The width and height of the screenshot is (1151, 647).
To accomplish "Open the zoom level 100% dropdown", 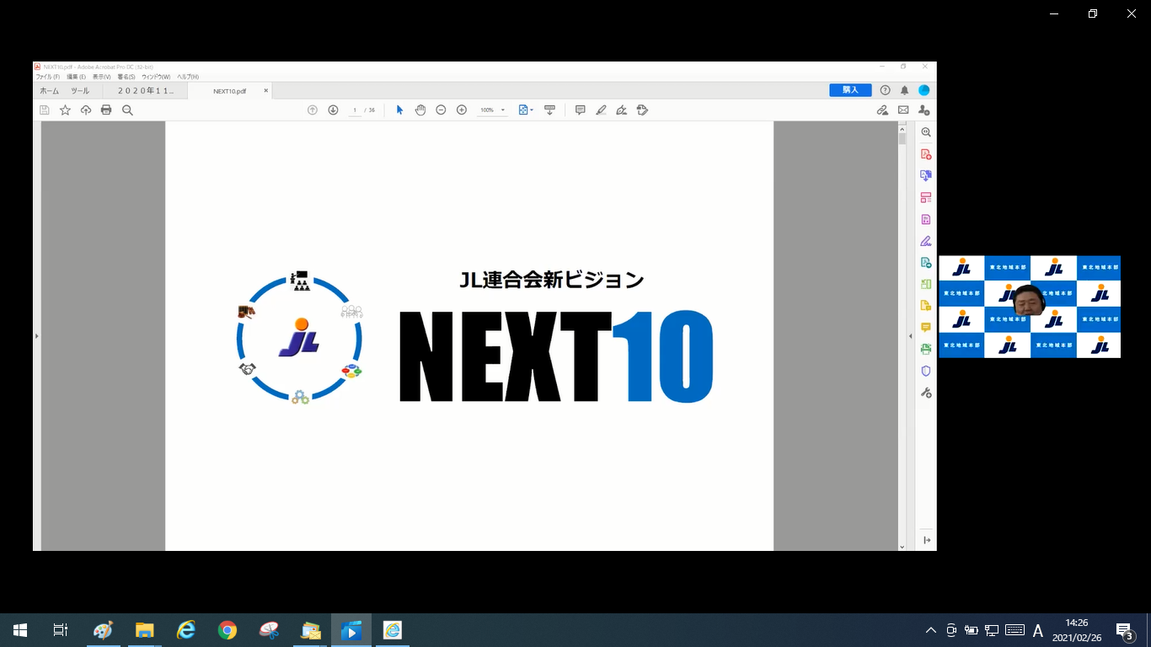I will point(493,110).
